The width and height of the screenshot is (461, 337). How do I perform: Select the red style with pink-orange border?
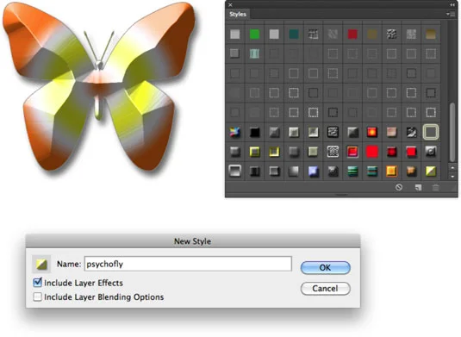pyautogui.click(x=352, y=152)
